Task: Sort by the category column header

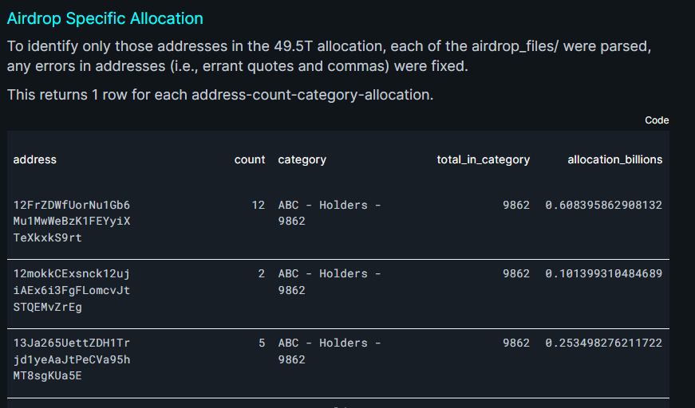Action: (x=302, y=159)
